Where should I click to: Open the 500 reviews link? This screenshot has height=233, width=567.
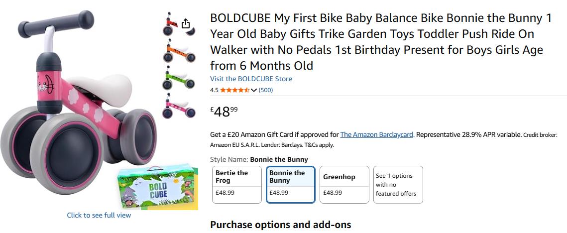click(x=265, y=90)
